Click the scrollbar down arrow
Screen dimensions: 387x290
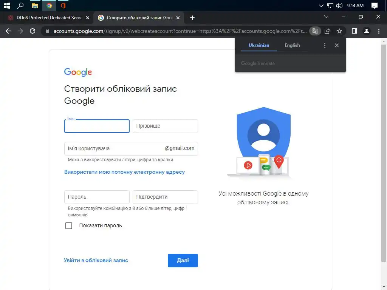coord(384,287)
